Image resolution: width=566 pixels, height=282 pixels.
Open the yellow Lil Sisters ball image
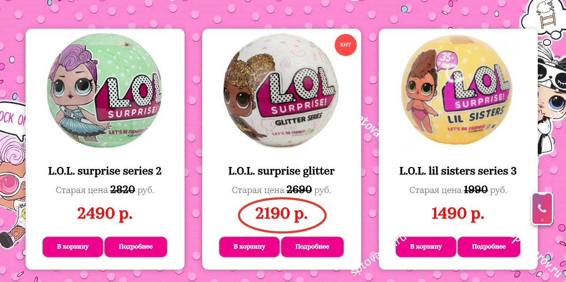click(x=458, y=92)
